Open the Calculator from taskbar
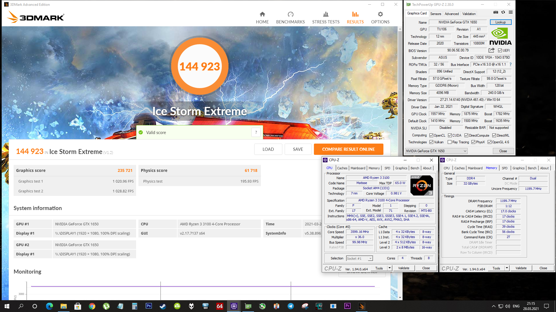 pos(135,306)
